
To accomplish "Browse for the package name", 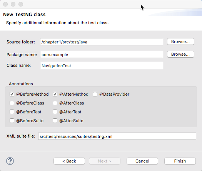I will click(x=180, y=54).
